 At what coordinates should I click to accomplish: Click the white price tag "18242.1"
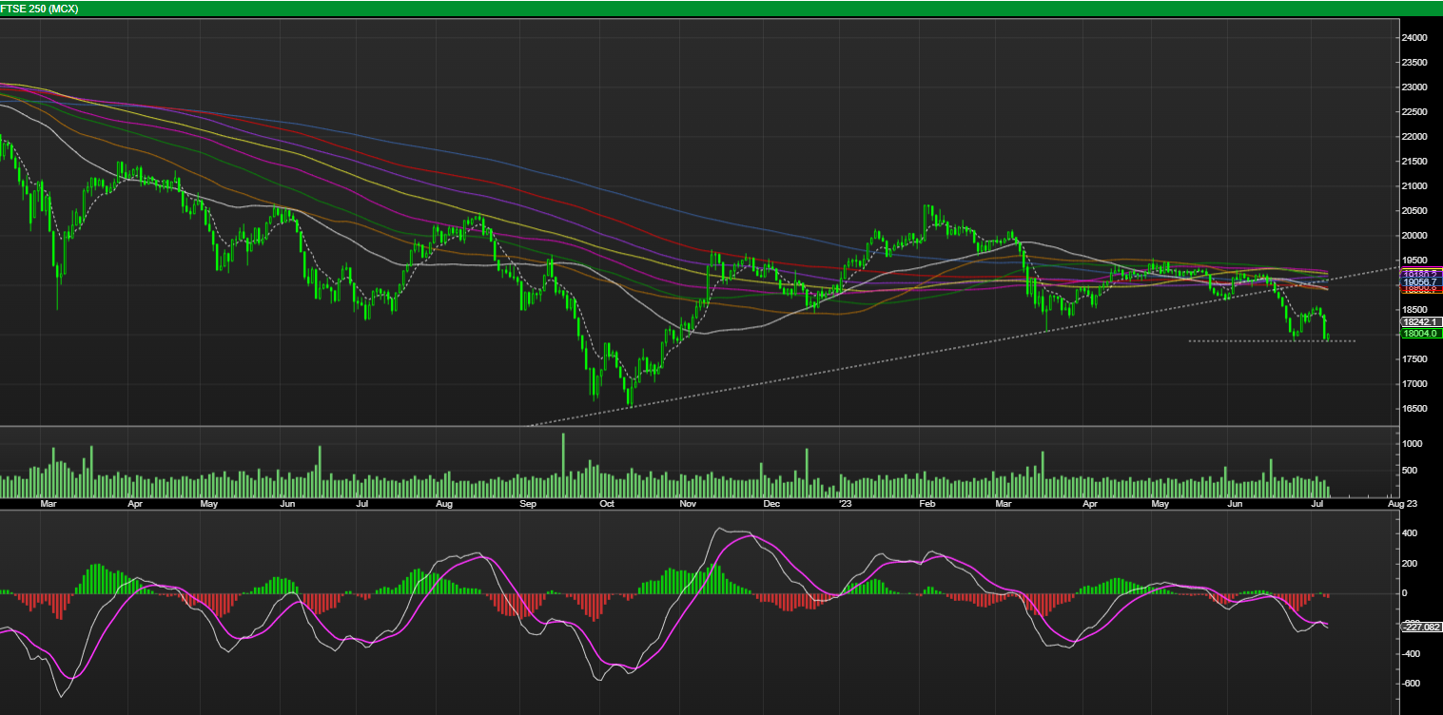[1421, 322]
